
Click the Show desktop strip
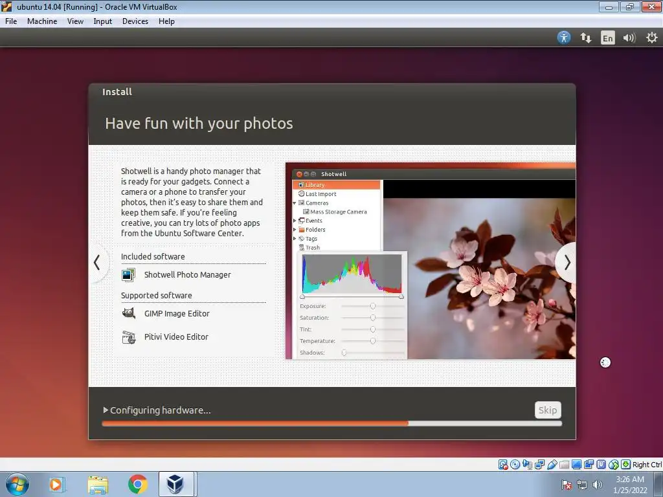660,485
